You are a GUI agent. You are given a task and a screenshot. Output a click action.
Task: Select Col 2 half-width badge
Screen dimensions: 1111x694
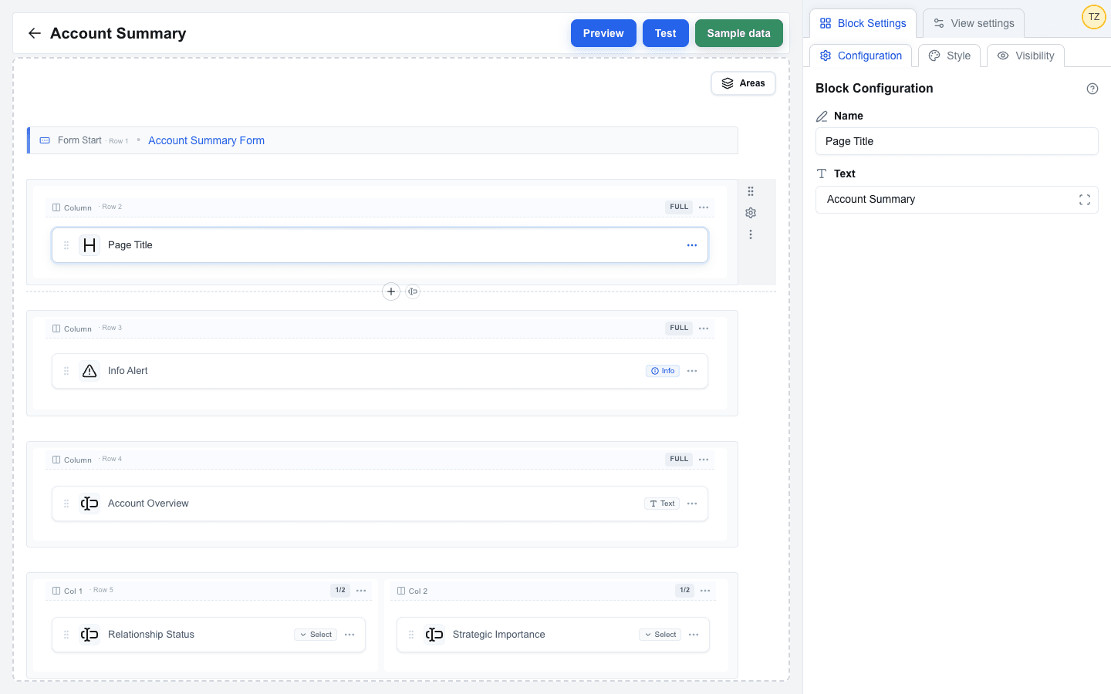684,591
